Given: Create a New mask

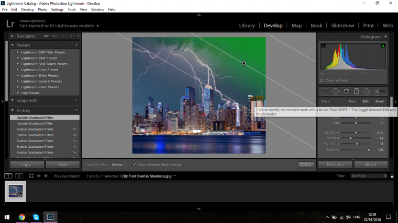Looking at the screenshot, I should 352,101.
